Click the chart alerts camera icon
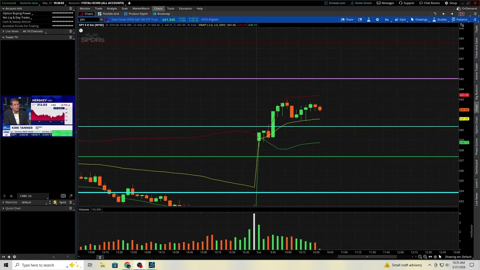The height and width of the screenshot is (270, 480). 360,19
